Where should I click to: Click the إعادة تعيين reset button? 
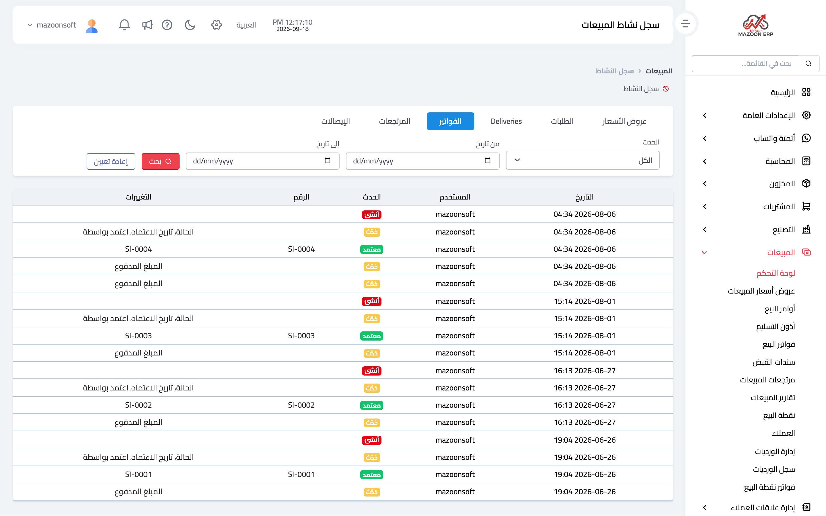click(x=111, y=161)
